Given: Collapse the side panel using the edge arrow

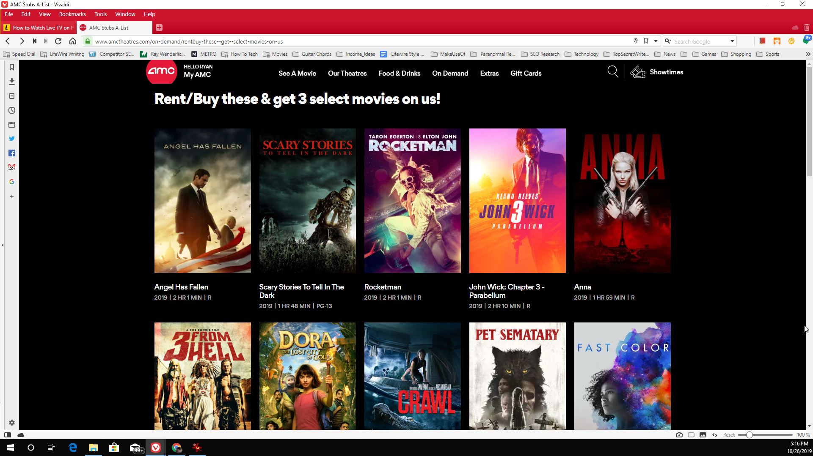Looking at the screenshot, I should click(x=3, y=245).
